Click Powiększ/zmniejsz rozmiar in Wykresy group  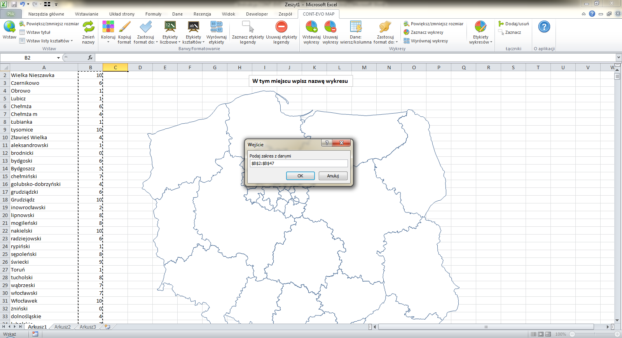(433, 24)
